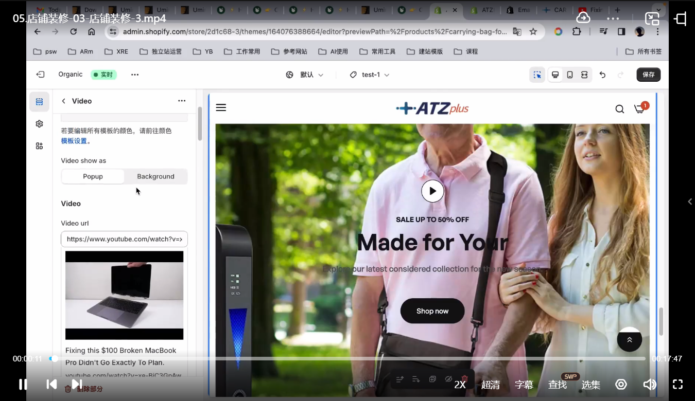Click the Sections icon in the left sidebar
Image resolution: width=695 pixels, height=401 pixels.
39,102
